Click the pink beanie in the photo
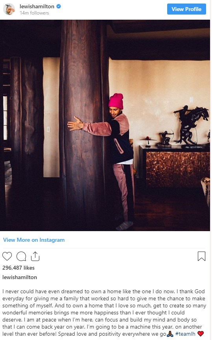The width and height of the screenshot is (212, 340). 116,101
